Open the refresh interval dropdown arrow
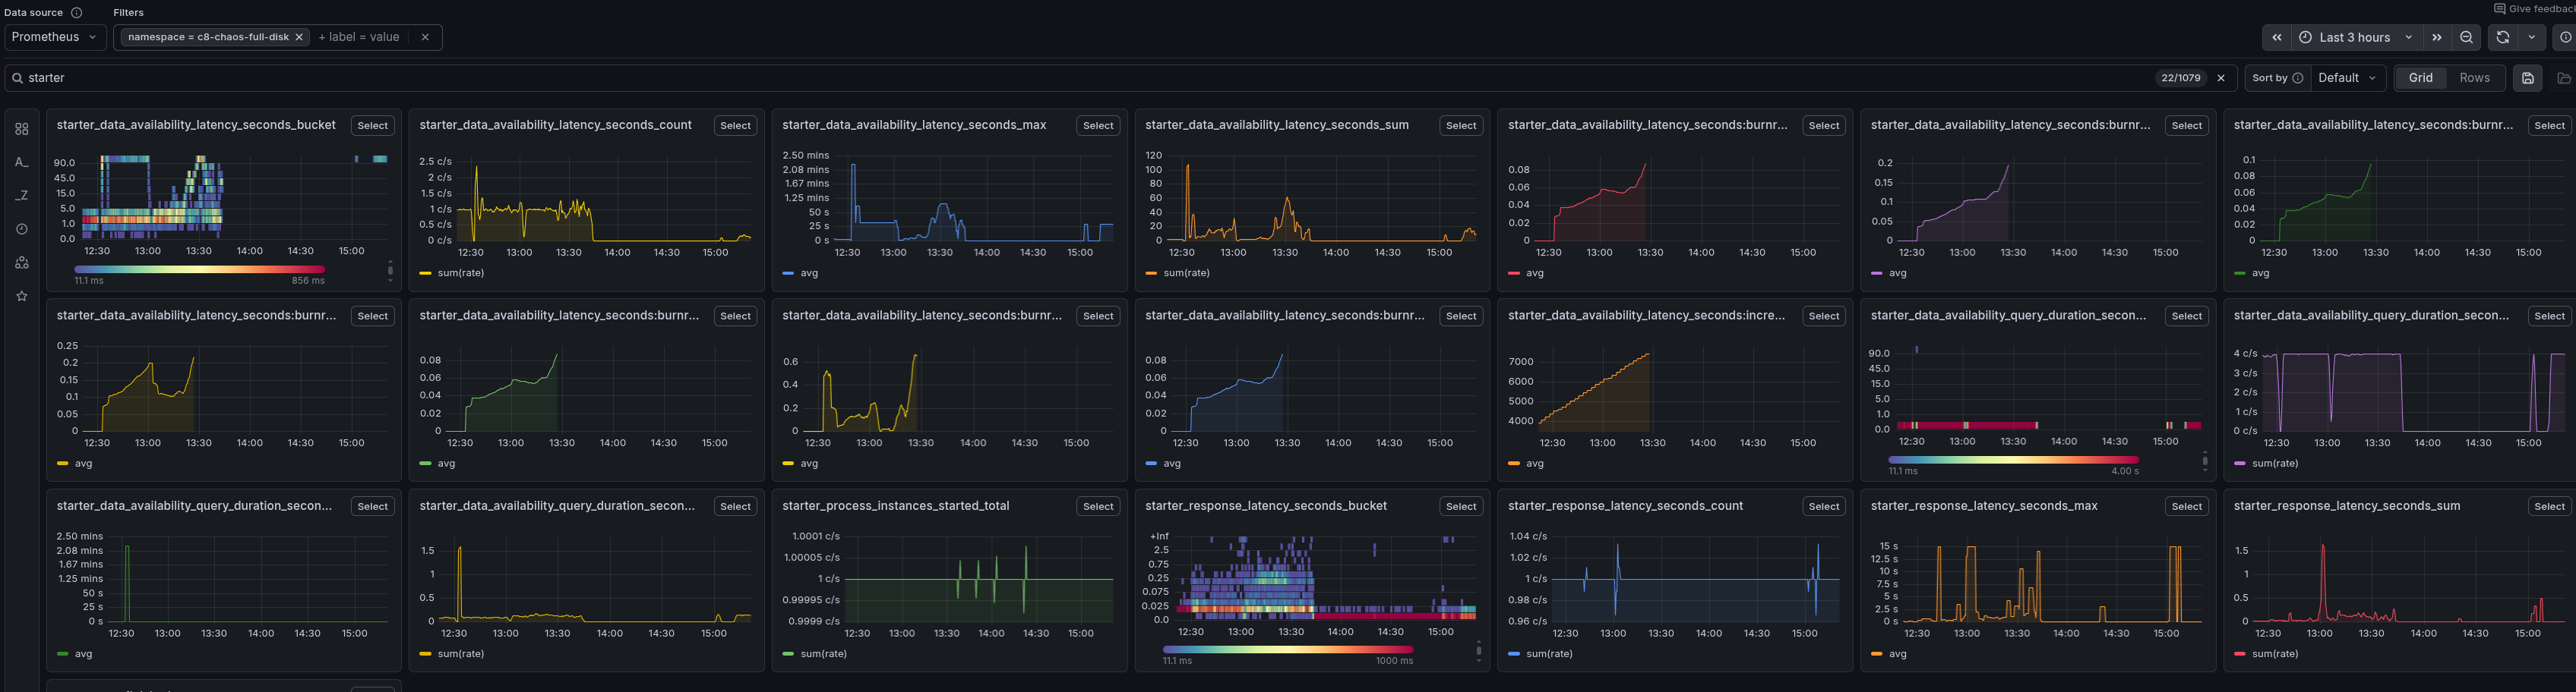Screen dimensions: 2576x692 pyautogui.click(x=2531, y=37)
